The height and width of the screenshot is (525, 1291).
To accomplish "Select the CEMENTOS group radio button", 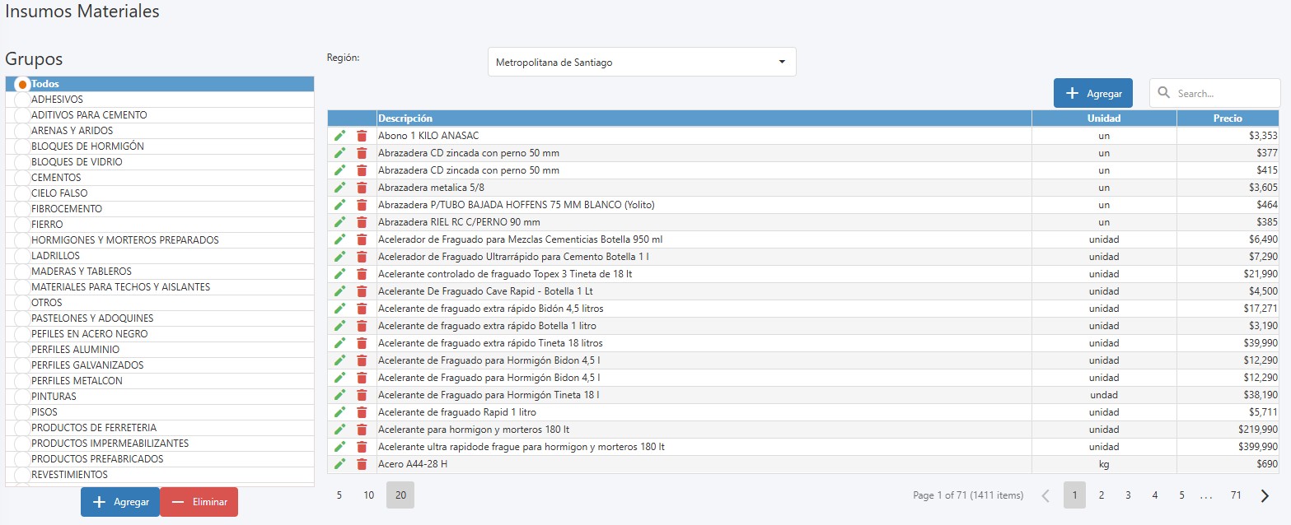I will (x=22, y=178).
